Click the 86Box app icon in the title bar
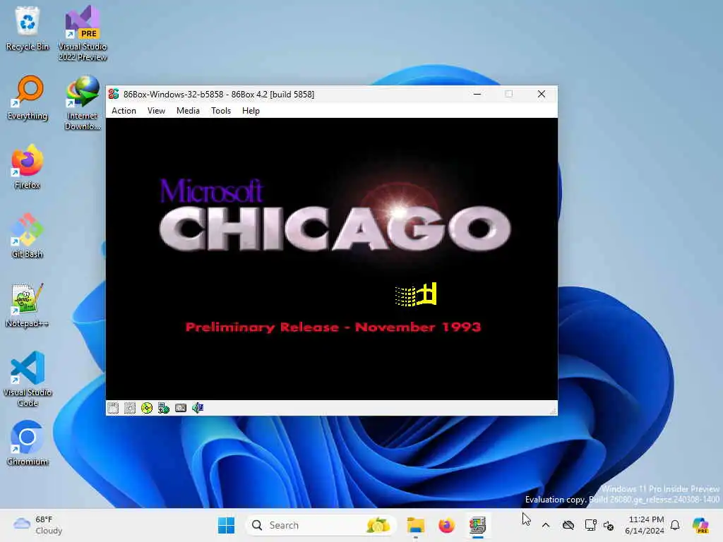The width and height of the screenshot is (723, 542). point(114,94)
